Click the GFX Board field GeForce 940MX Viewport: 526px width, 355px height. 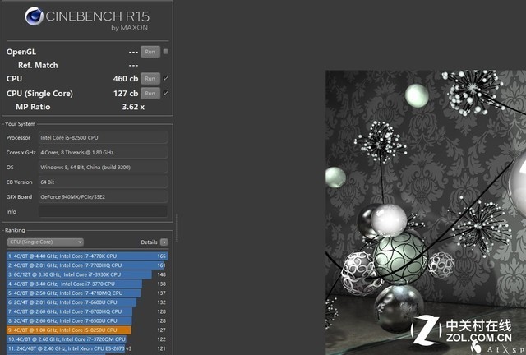103,196
